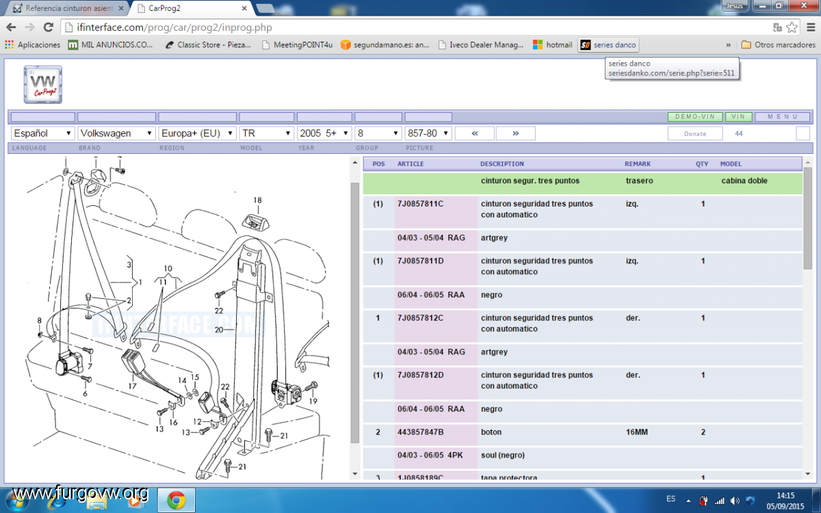Image resolution: width=821 pixels, height=513 pixels.
Task: Open the series danco bookmark
Action: [x=608, y=44]
